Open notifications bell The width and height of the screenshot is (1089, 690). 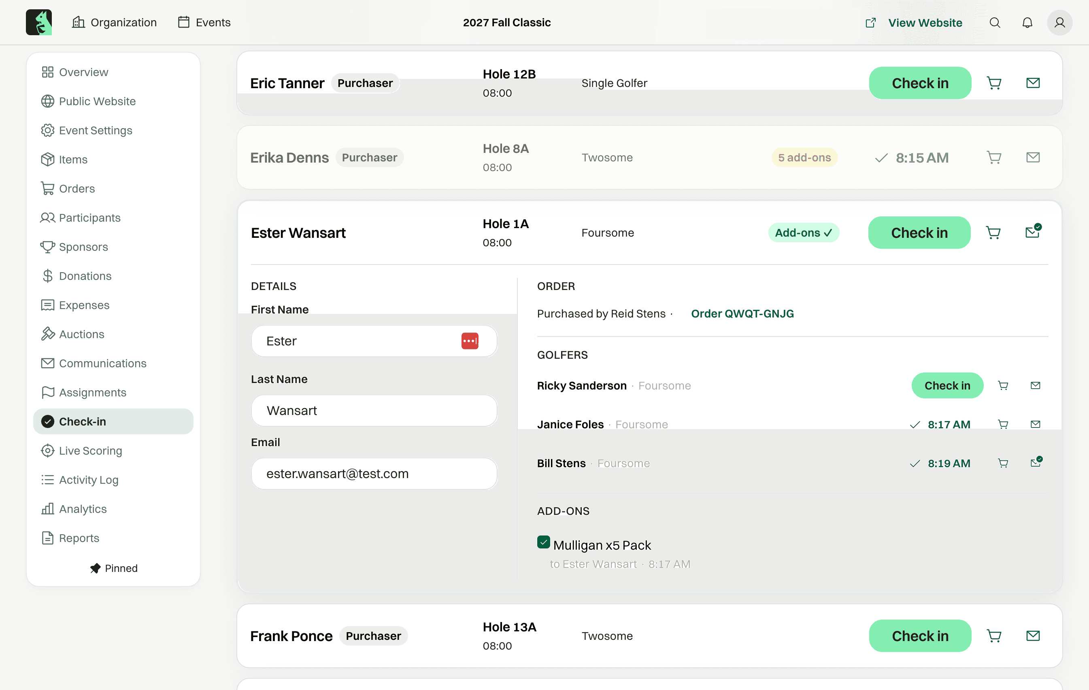pos(1027,23)
